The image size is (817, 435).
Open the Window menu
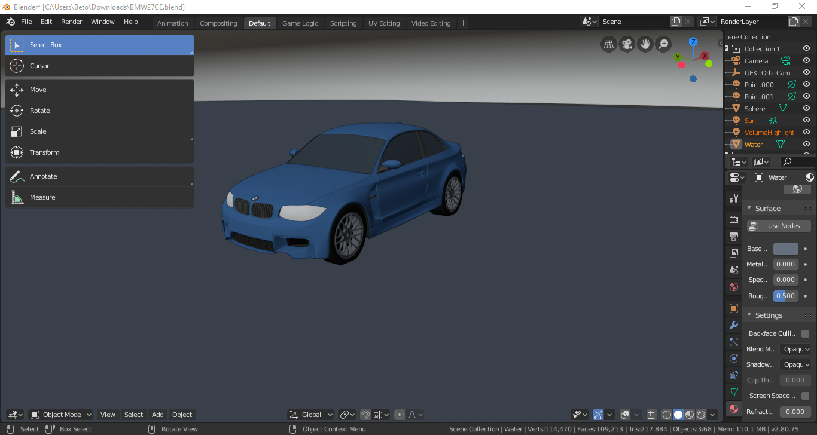tap(102, 22)
